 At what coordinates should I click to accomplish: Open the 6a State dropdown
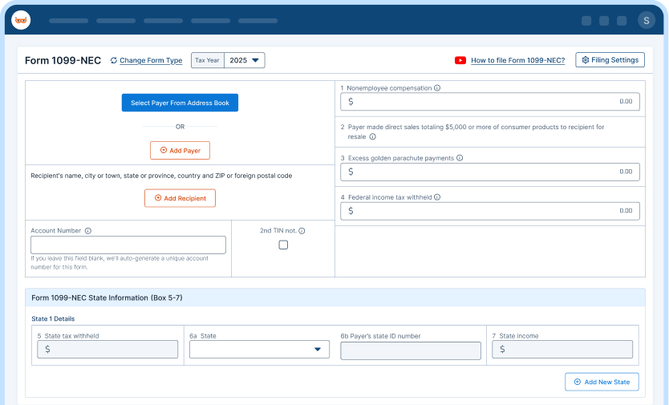pyautogui.click(x=259, y=349)
